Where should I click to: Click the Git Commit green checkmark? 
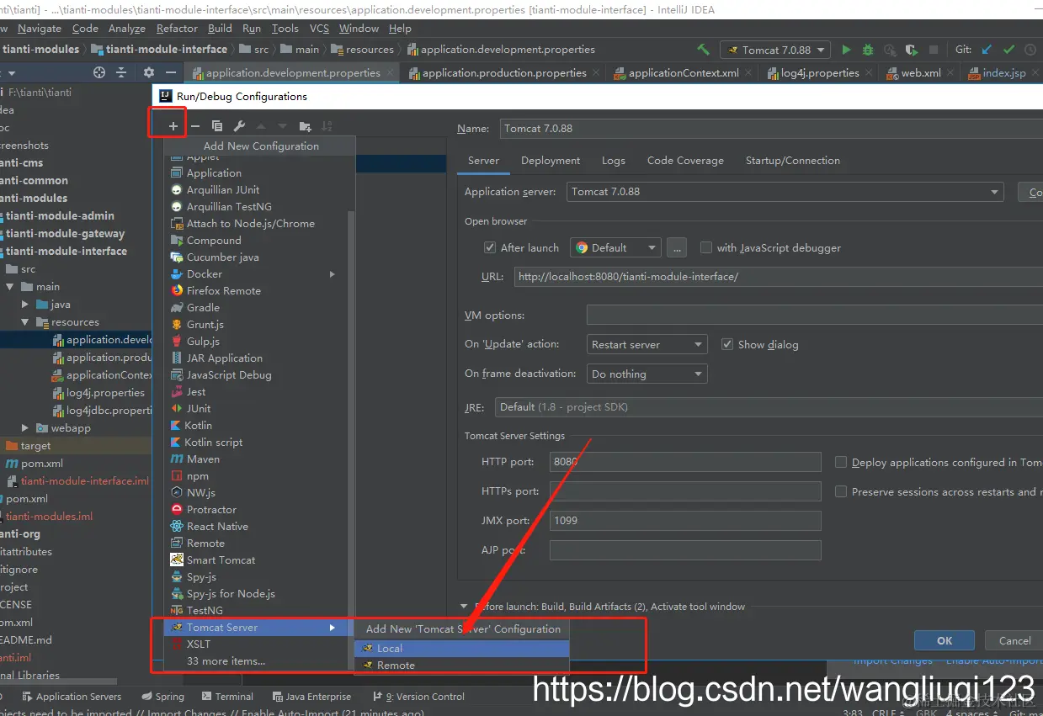[1008, 50]
